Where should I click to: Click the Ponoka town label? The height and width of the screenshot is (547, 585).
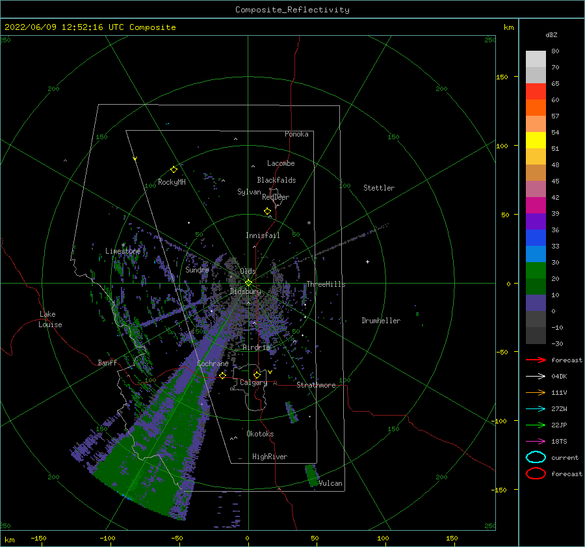pyautogui.click(x=296, y=134)
